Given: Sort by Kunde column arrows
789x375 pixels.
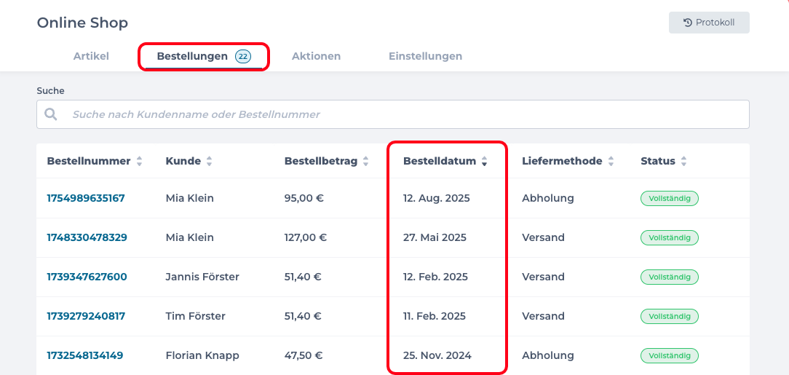Looking at the screenshot, I should [x=210, y=162].
